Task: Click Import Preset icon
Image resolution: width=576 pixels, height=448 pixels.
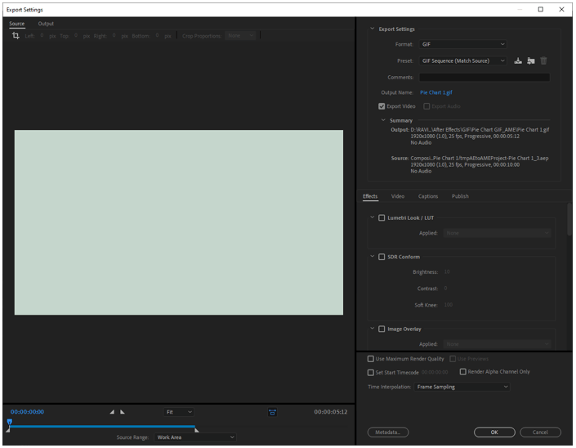Action: tap(531, 61)
